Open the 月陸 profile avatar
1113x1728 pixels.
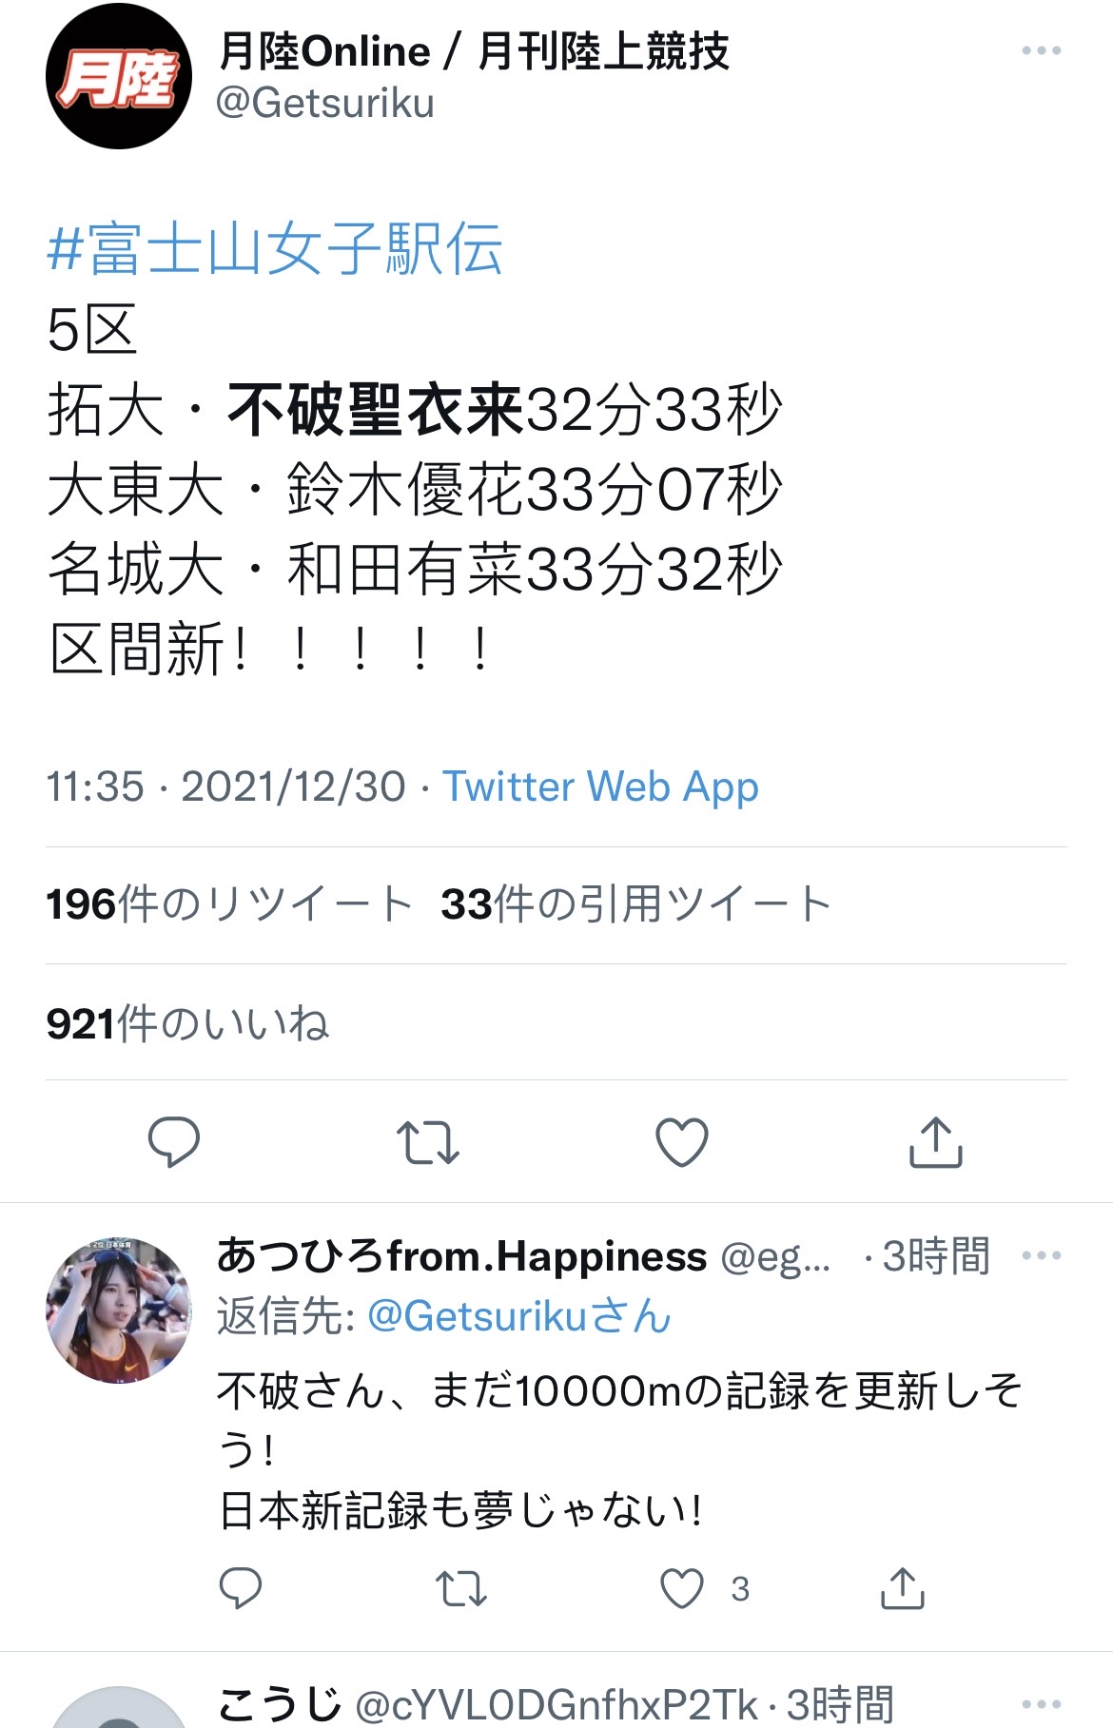coord(119,76)
